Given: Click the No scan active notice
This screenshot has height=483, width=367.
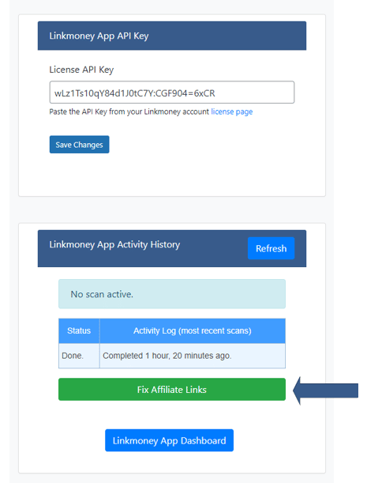Looking at the screenshot, I should [x=172, y=294].
